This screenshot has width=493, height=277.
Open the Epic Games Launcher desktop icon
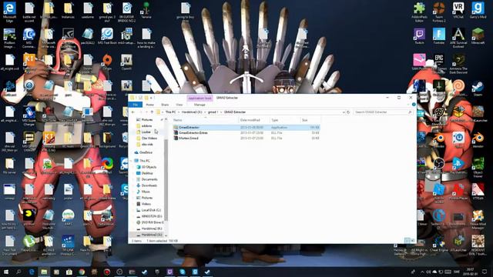439,64
